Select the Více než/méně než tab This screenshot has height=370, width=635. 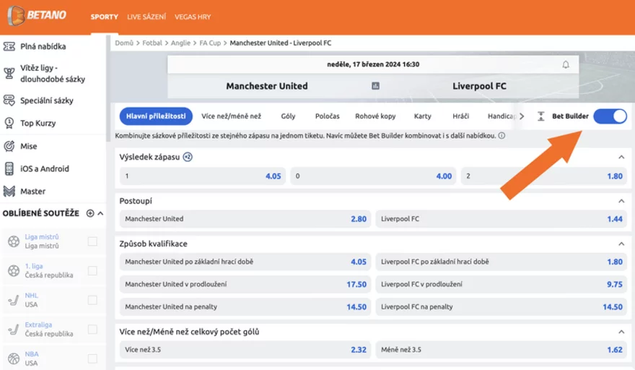point(231,116)
